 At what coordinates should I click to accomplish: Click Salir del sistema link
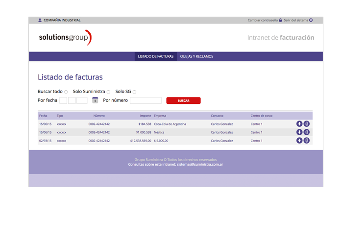pyautogui.click(x=296, y=20)
